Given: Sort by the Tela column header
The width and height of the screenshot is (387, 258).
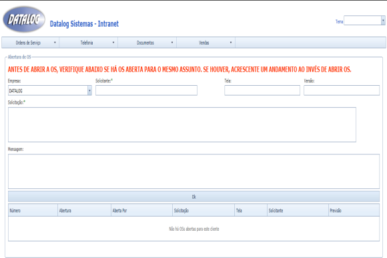Looking at the screenshot, I should (251, 211).
